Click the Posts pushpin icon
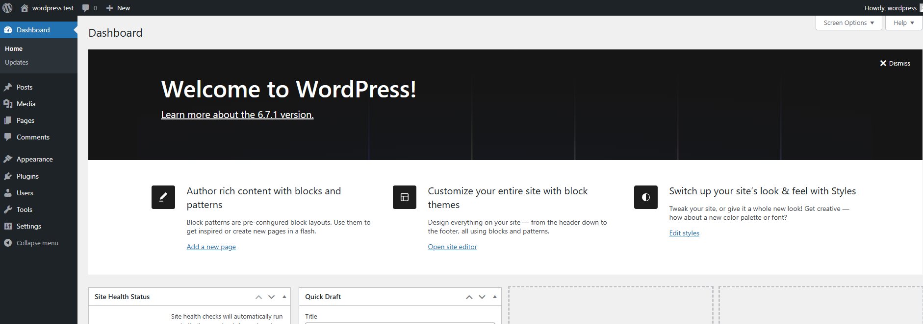Screen dimensions: 923x324 pos(8,87)
